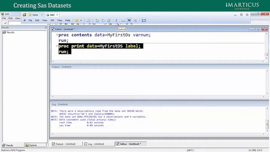Open the Tabs menu
Image resolution: width=270 pixels, height=152 pixels.
pyautogui.click(x=59, y=20)
